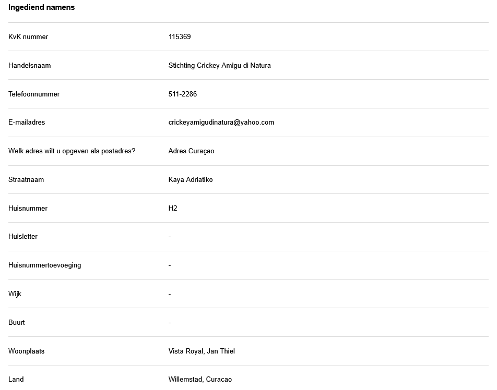
Task: Click the Huisletter label
Action: tap(23, 237)
